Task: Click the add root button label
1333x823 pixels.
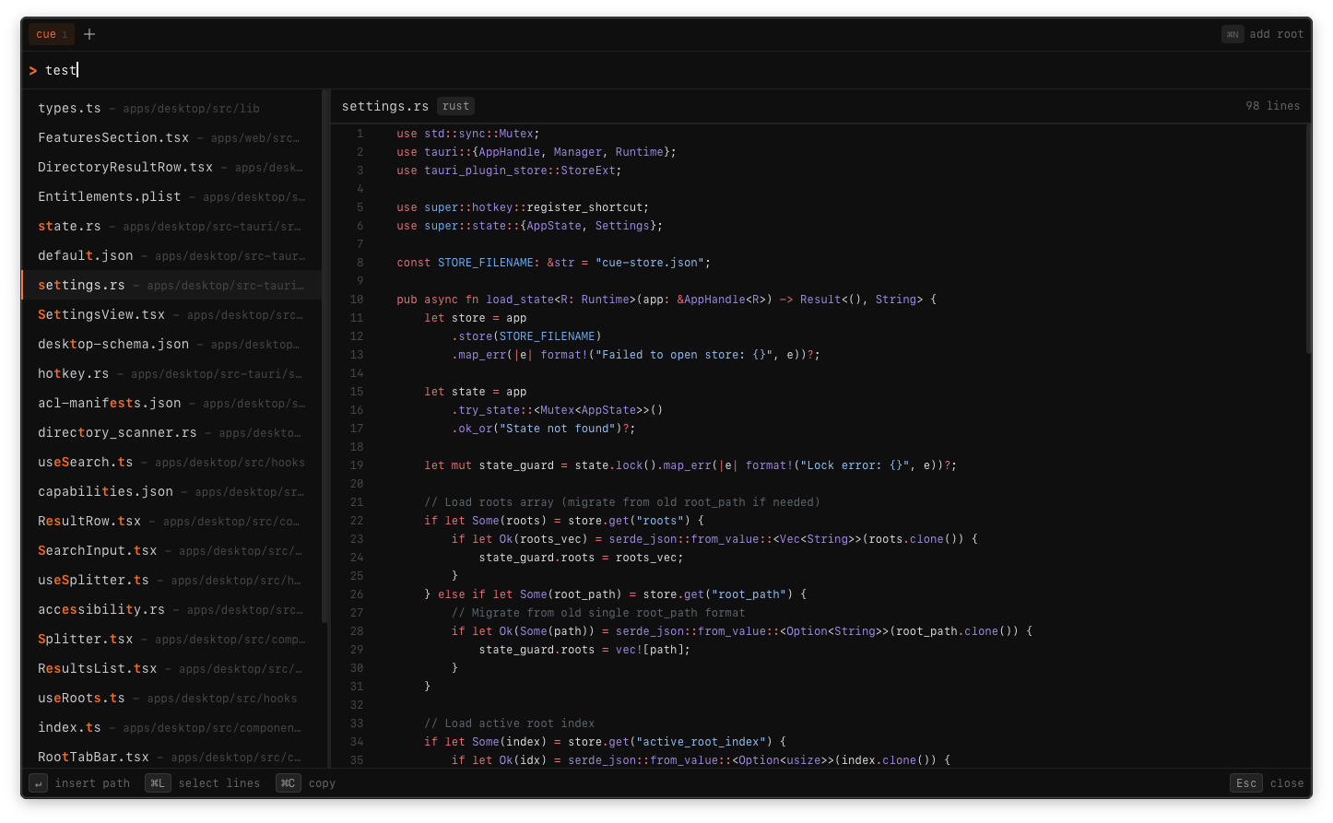Action: point(1276,34)
